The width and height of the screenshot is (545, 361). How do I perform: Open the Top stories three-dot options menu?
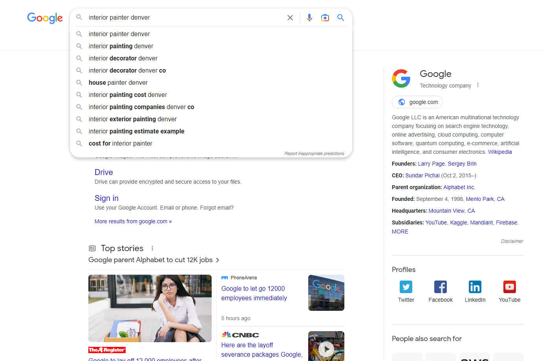click(x=152, y=248)
